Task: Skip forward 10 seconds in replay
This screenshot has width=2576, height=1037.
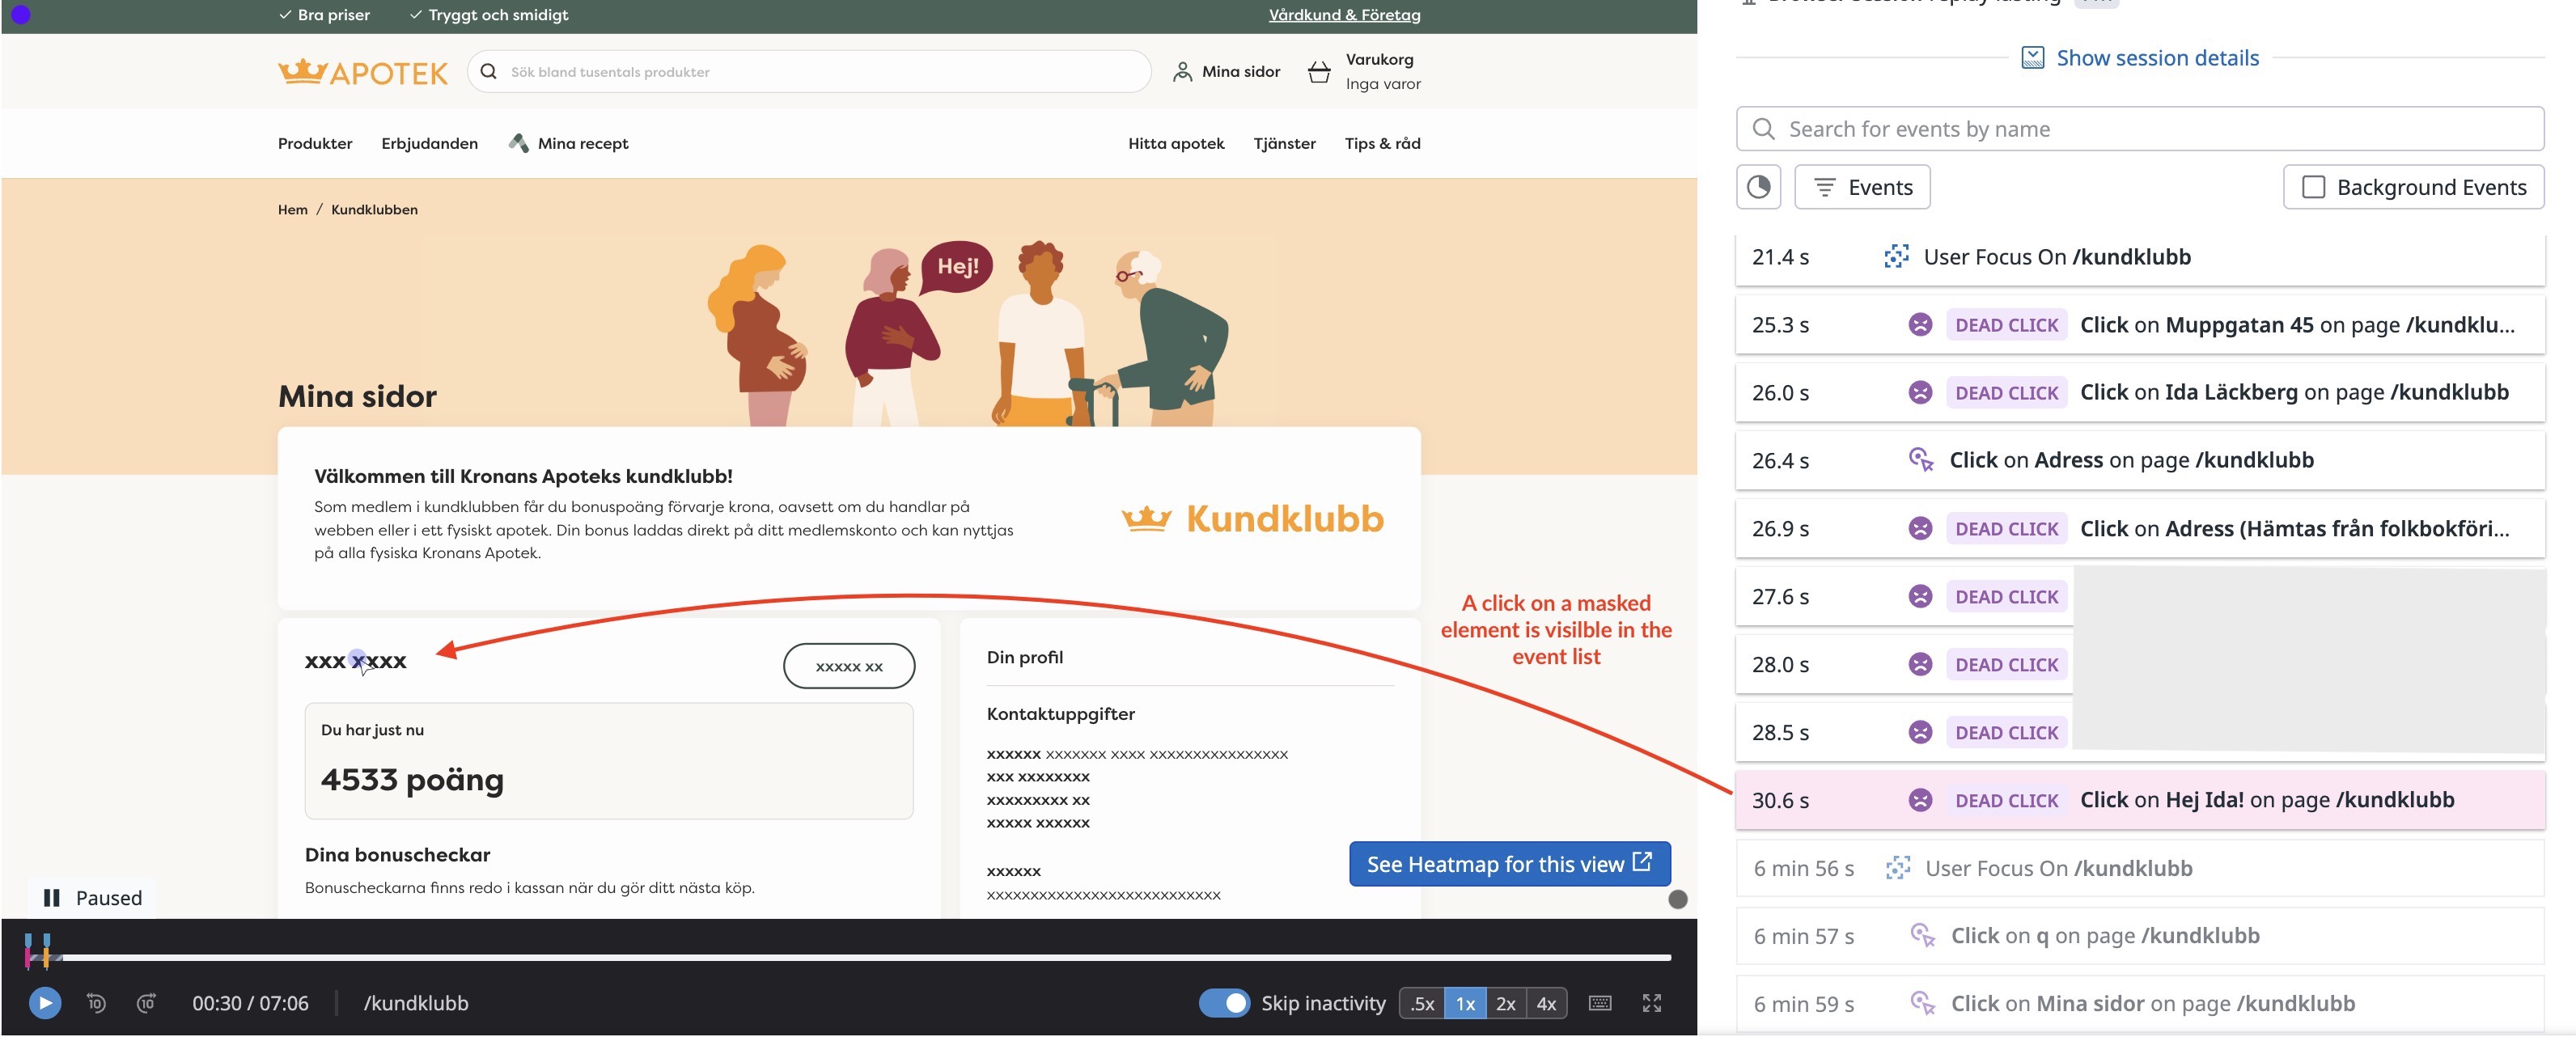Action: tap(146, 1003)
